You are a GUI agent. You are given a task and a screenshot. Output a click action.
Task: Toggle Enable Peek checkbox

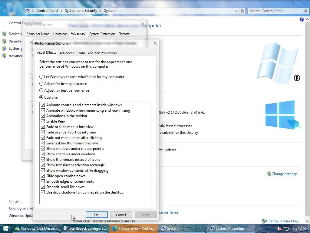click(x=43, y=121)
